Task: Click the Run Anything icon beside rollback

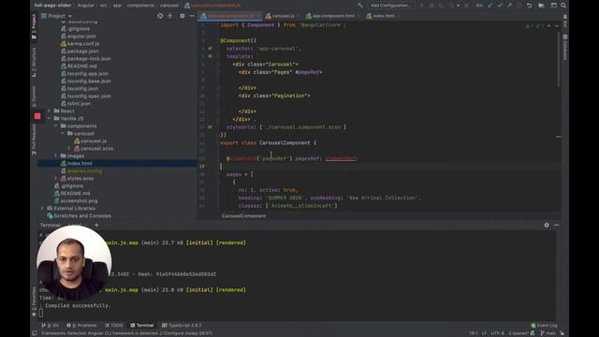Action: tap(541, 6)
